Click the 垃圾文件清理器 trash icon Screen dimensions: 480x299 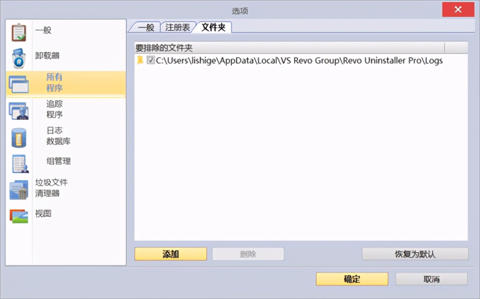coord(19,190)
